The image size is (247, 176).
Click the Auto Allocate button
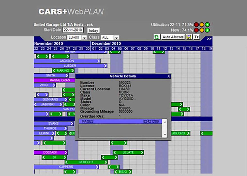click(x=173, y=37)
